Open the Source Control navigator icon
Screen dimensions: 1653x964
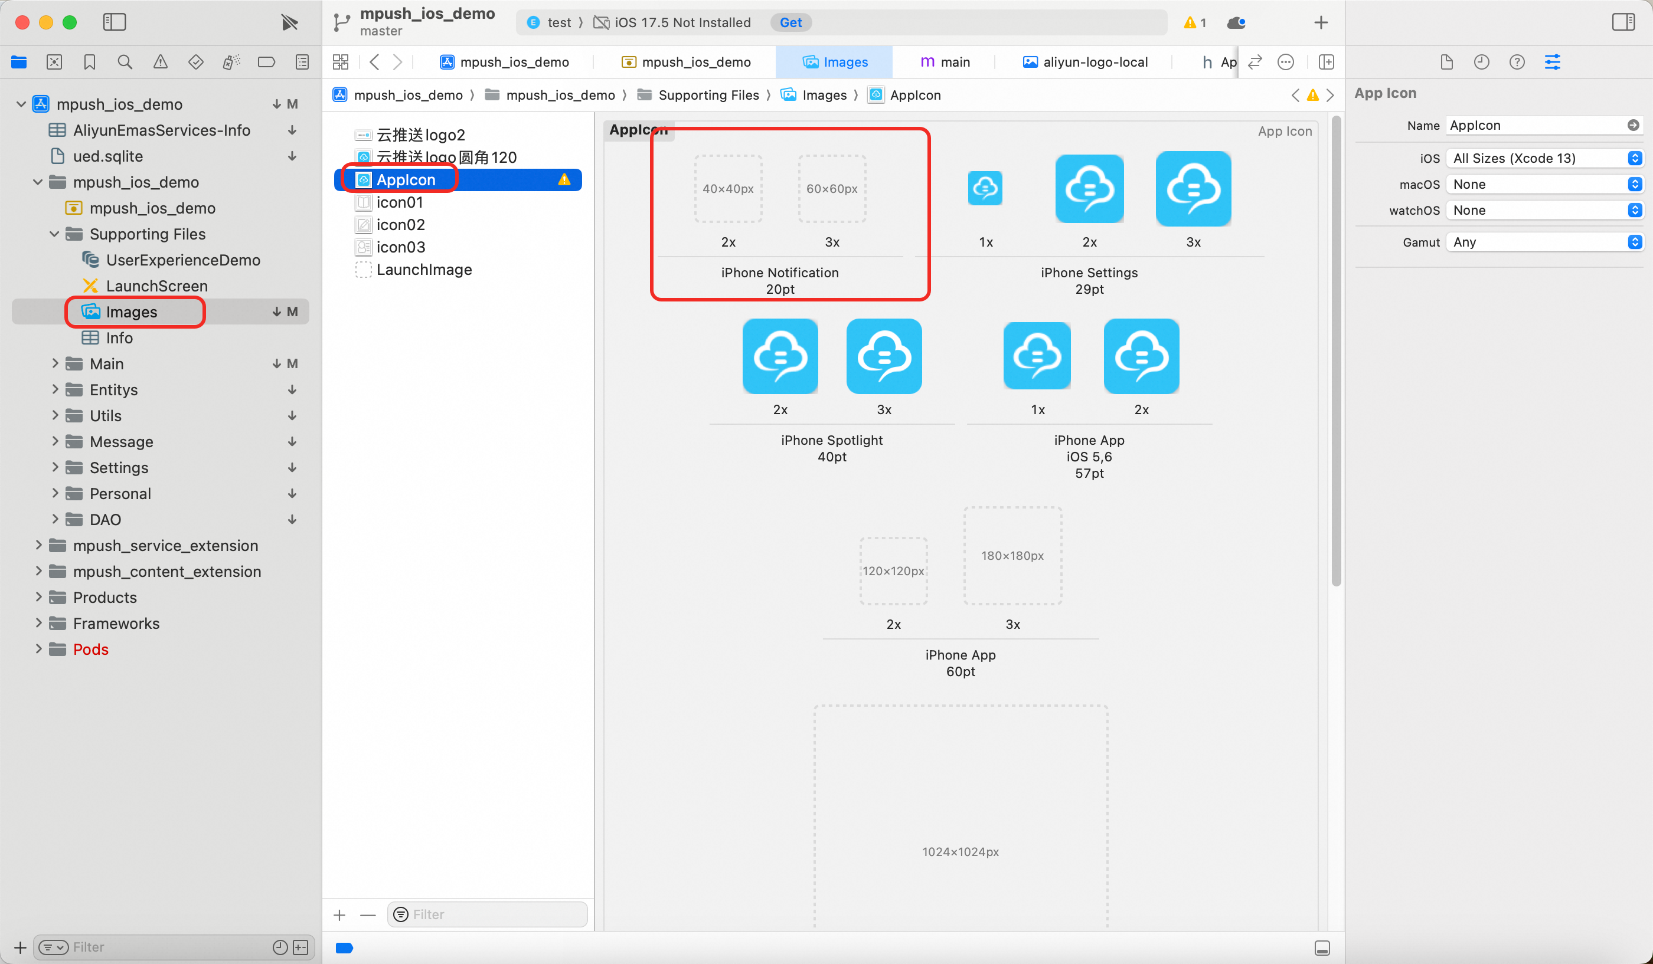point(54,63)
